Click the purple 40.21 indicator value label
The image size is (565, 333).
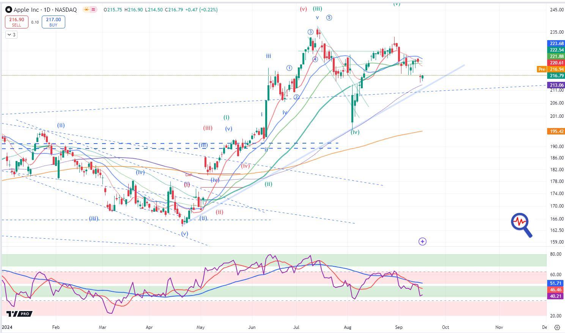556,296
